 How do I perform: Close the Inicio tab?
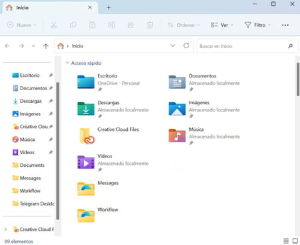[90, 7]
